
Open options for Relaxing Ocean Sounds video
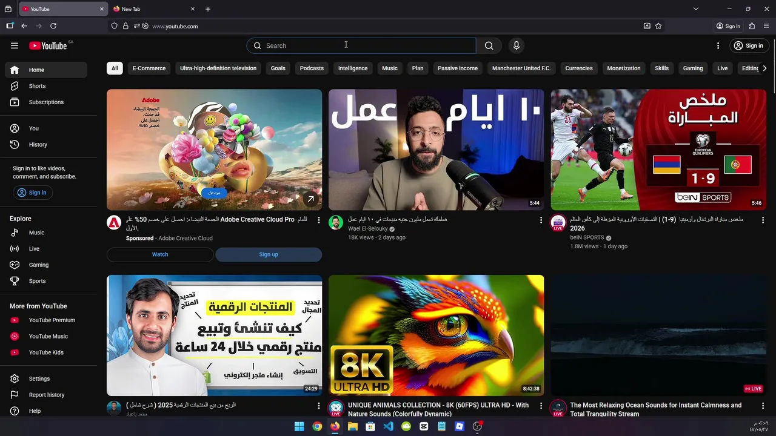763,406
